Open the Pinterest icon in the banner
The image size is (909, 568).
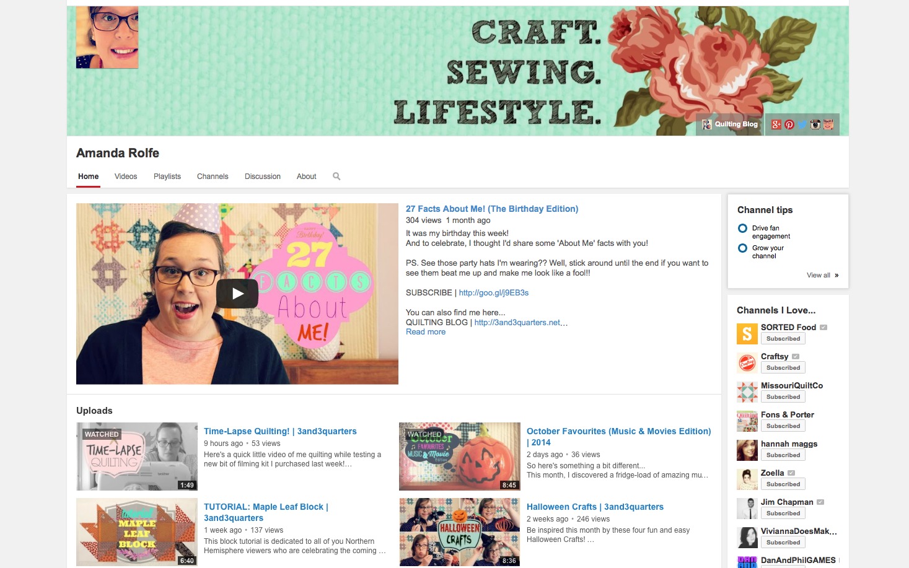click(x=789, y=125)
